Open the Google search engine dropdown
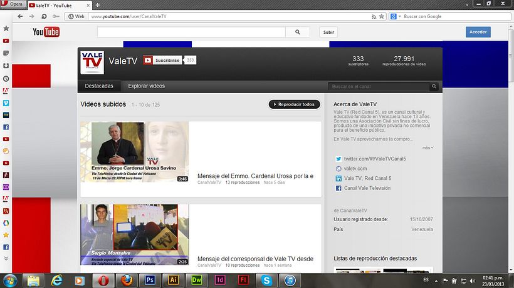The width and height of the screenshot is (514, 288). coord(396,16)
